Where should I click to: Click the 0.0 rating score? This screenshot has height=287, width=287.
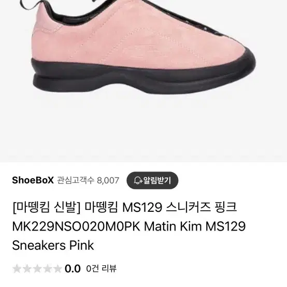coord(73,269)
